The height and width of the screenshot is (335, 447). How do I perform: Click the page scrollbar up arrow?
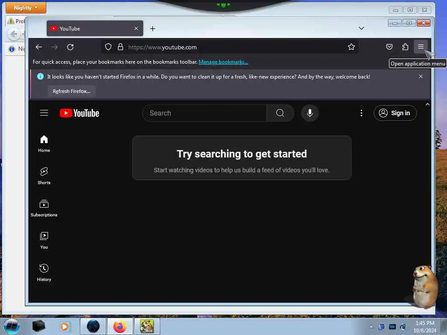tap(427, 104)
